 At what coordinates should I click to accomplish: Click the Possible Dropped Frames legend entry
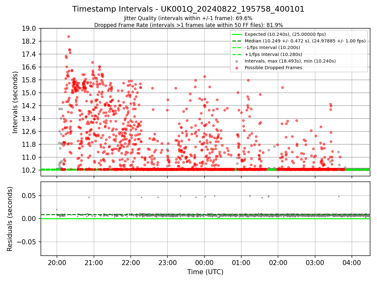(273, 68)
